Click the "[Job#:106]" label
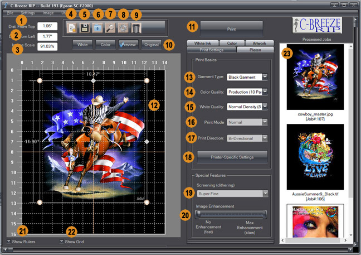The width and height of the screenshot is (361, 255). tap(315, 199)
